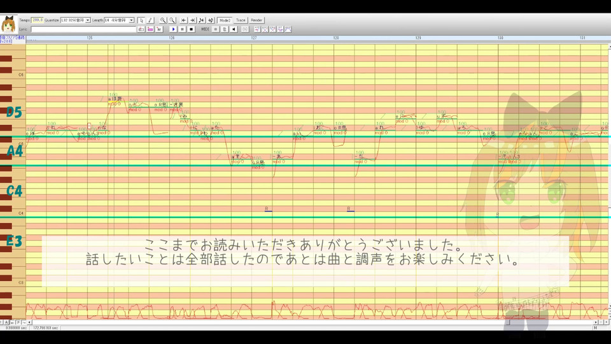Screen dimensions: 611x344
Task: Click the horizontal zoom minus button
Action: click(601, 322)
